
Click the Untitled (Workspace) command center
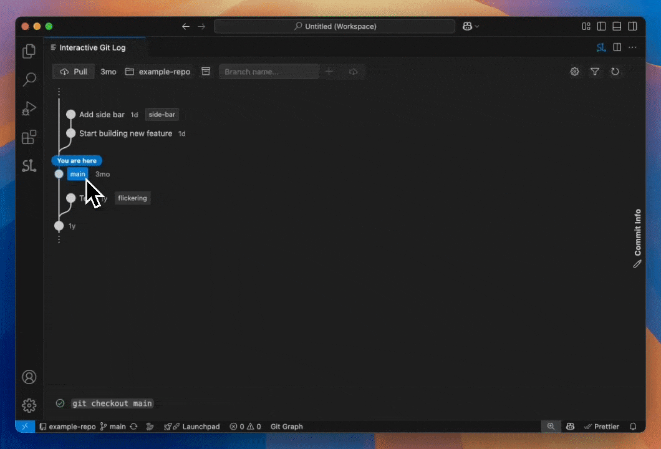335,26
